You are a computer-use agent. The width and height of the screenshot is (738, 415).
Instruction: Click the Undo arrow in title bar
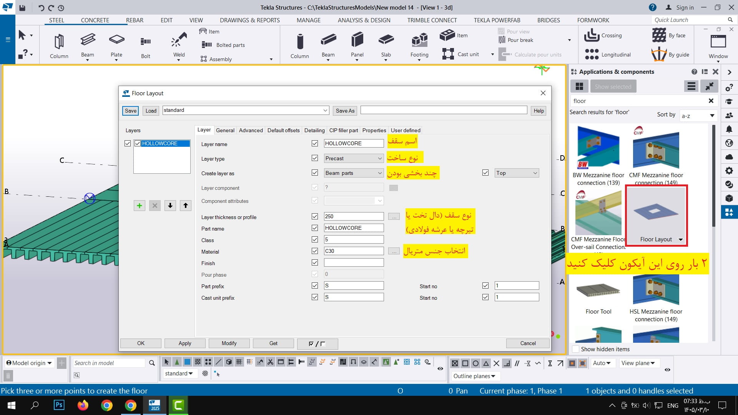[41, 8]
